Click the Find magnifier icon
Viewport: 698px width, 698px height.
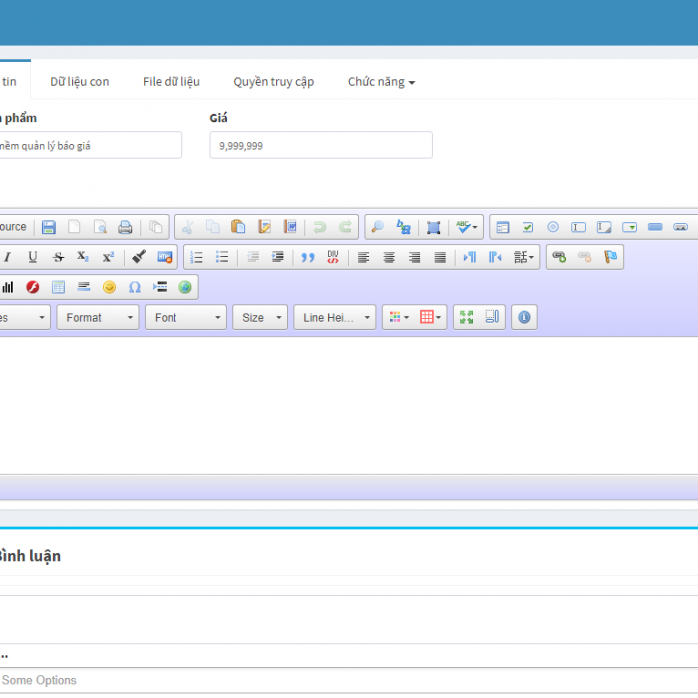[x=377, y=227]
